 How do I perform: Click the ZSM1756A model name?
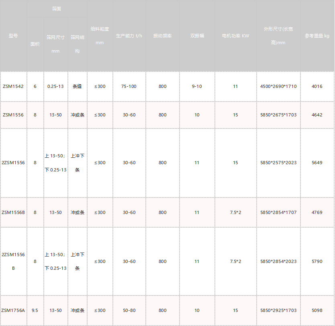tap(13, 310)
